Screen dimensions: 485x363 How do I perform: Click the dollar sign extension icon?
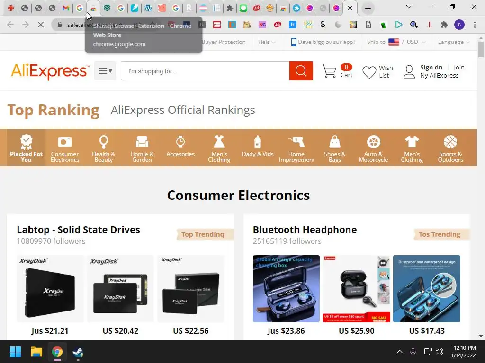(323, 25)
